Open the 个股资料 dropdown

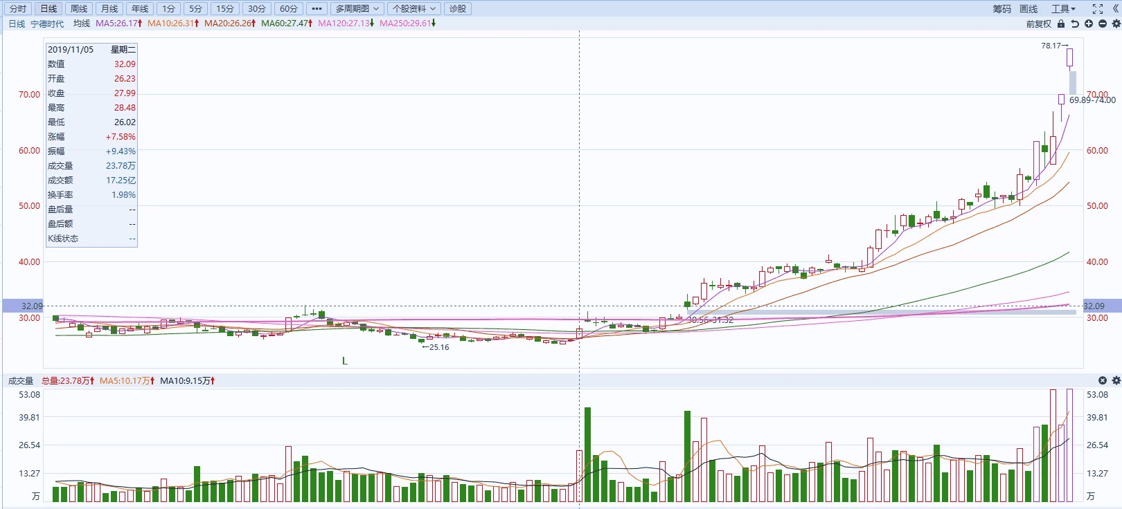pos(413,9)
